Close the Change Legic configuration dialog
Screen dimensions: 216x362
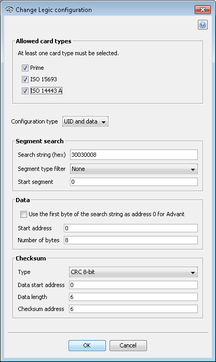click(x=203, y=10)
